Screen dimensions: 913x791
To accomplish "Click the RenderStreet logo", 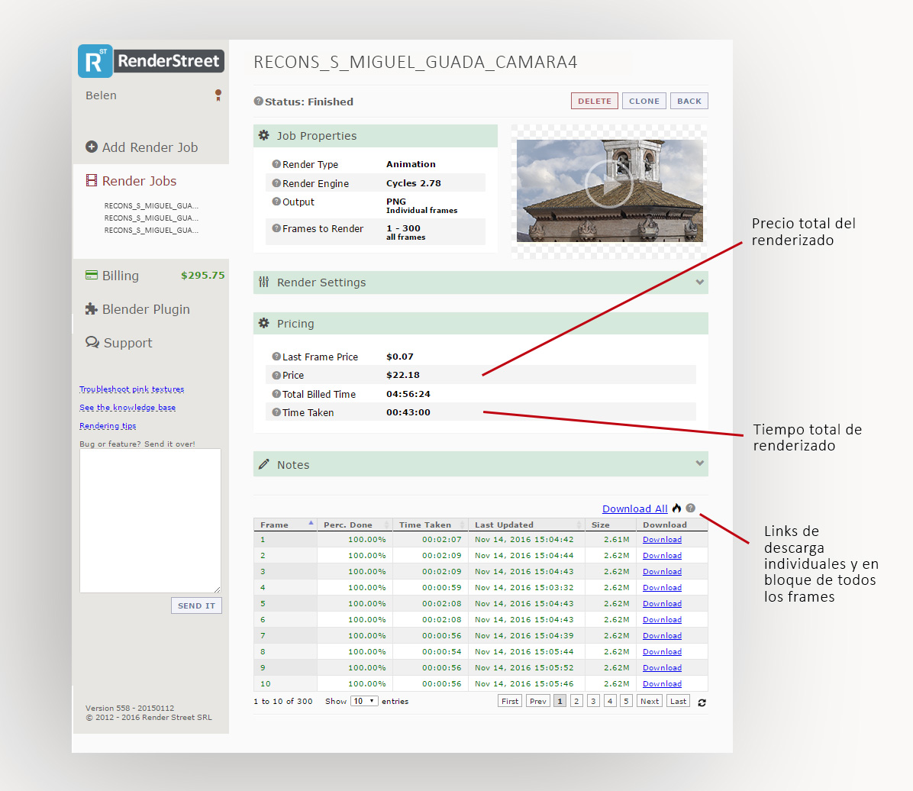I will (151, 61).
